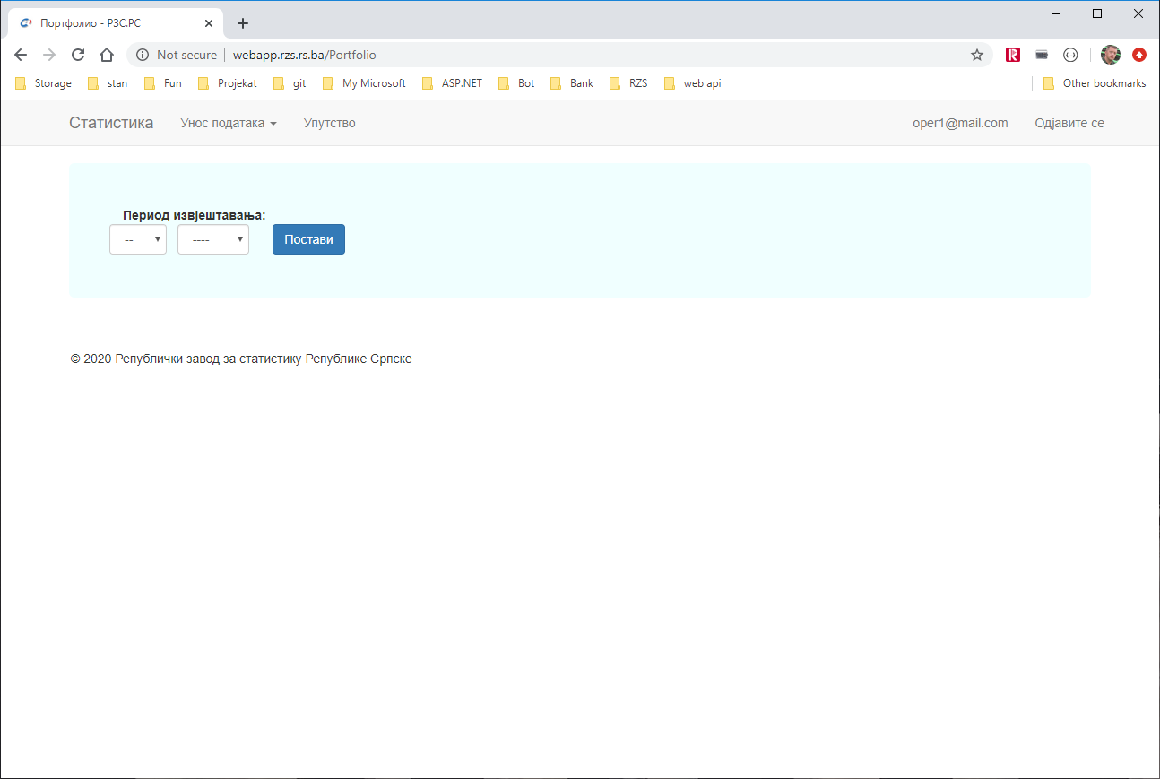Click the red update arrow icon

click(x=1139, y=55)
